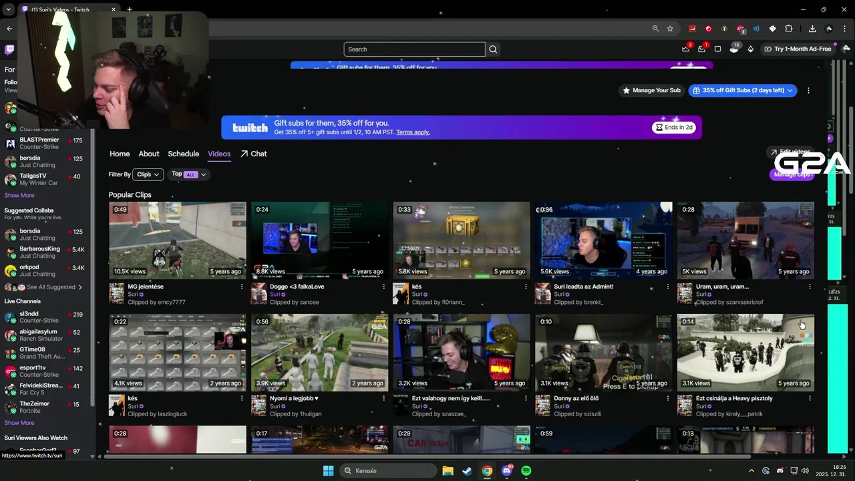Open Steam from taskbar

click(x=467, y=471)
